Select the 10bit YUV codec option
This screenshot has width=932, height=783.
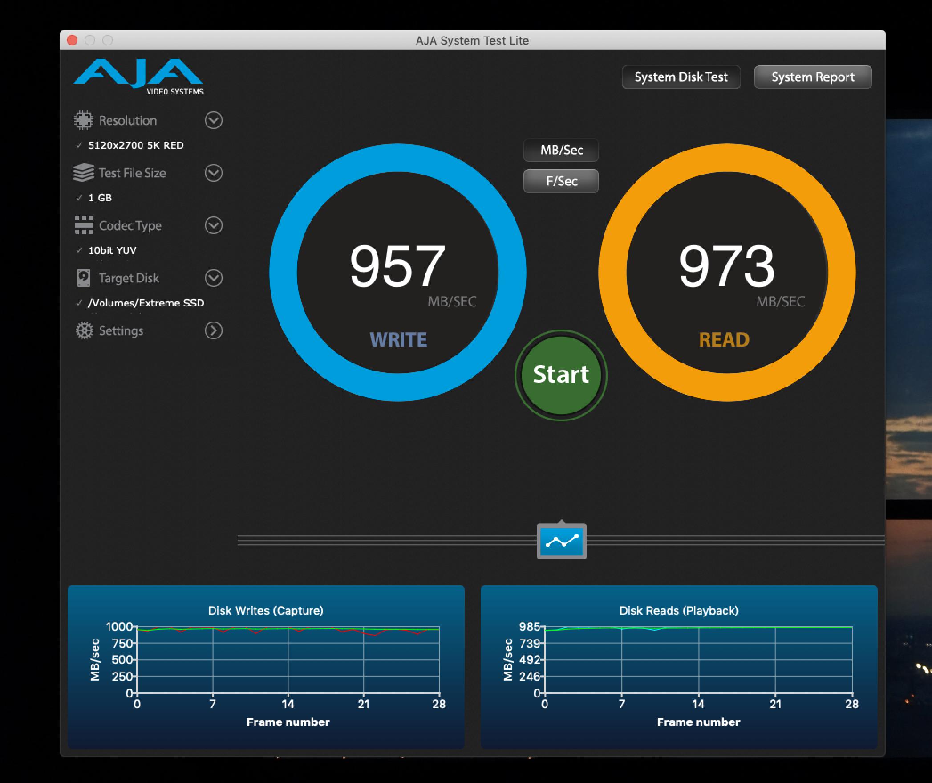pos(112,250)
